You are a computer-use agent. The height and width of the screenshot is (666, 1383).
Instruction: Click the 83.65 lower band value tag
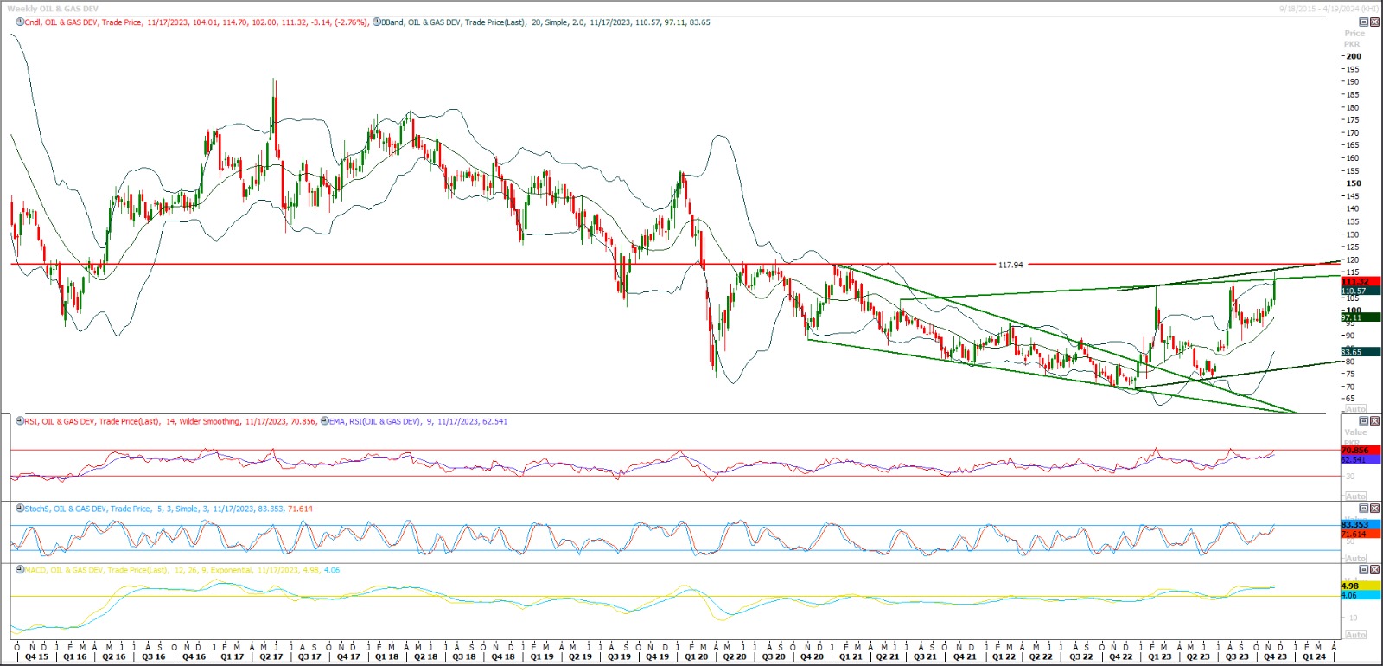coord(1361,352)
